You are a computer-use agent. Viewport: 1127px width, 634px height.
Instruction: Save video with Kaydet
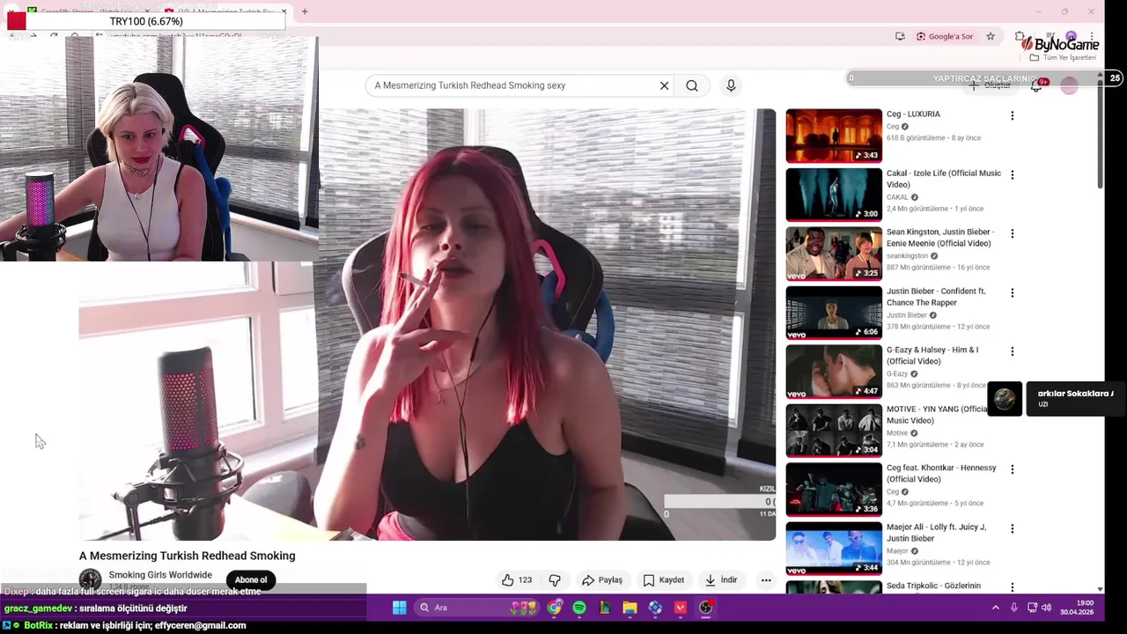[x=663, y=580]
